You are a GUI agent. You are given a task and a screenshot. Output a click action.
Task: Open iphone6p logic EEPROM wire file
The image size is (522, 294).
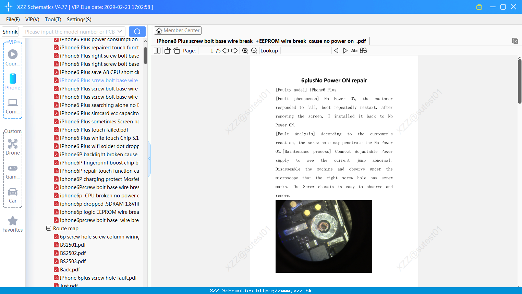coord(97,212)
